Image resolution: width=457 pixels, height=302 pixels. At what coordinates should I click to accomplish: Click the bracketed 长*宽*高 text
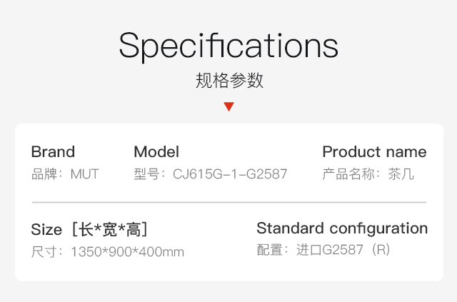[110, 229]
